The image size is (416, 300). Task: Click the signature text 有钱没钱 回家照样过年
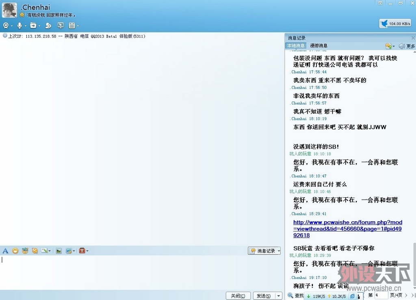click(51, 15)
